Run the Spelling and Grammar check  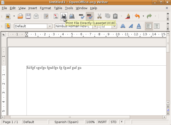tap(82, 16)
